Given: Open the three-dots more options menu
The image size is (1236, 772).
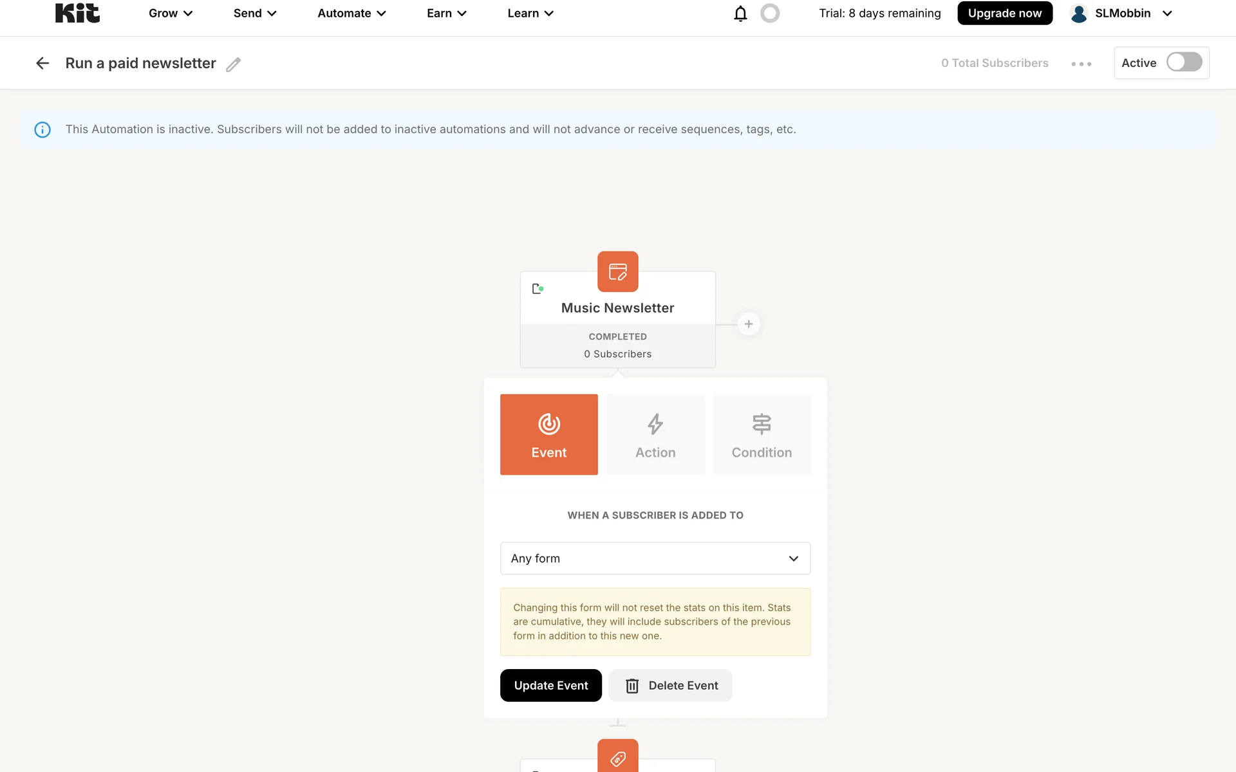Looking at the screenshot, I should coord(1081,64).
